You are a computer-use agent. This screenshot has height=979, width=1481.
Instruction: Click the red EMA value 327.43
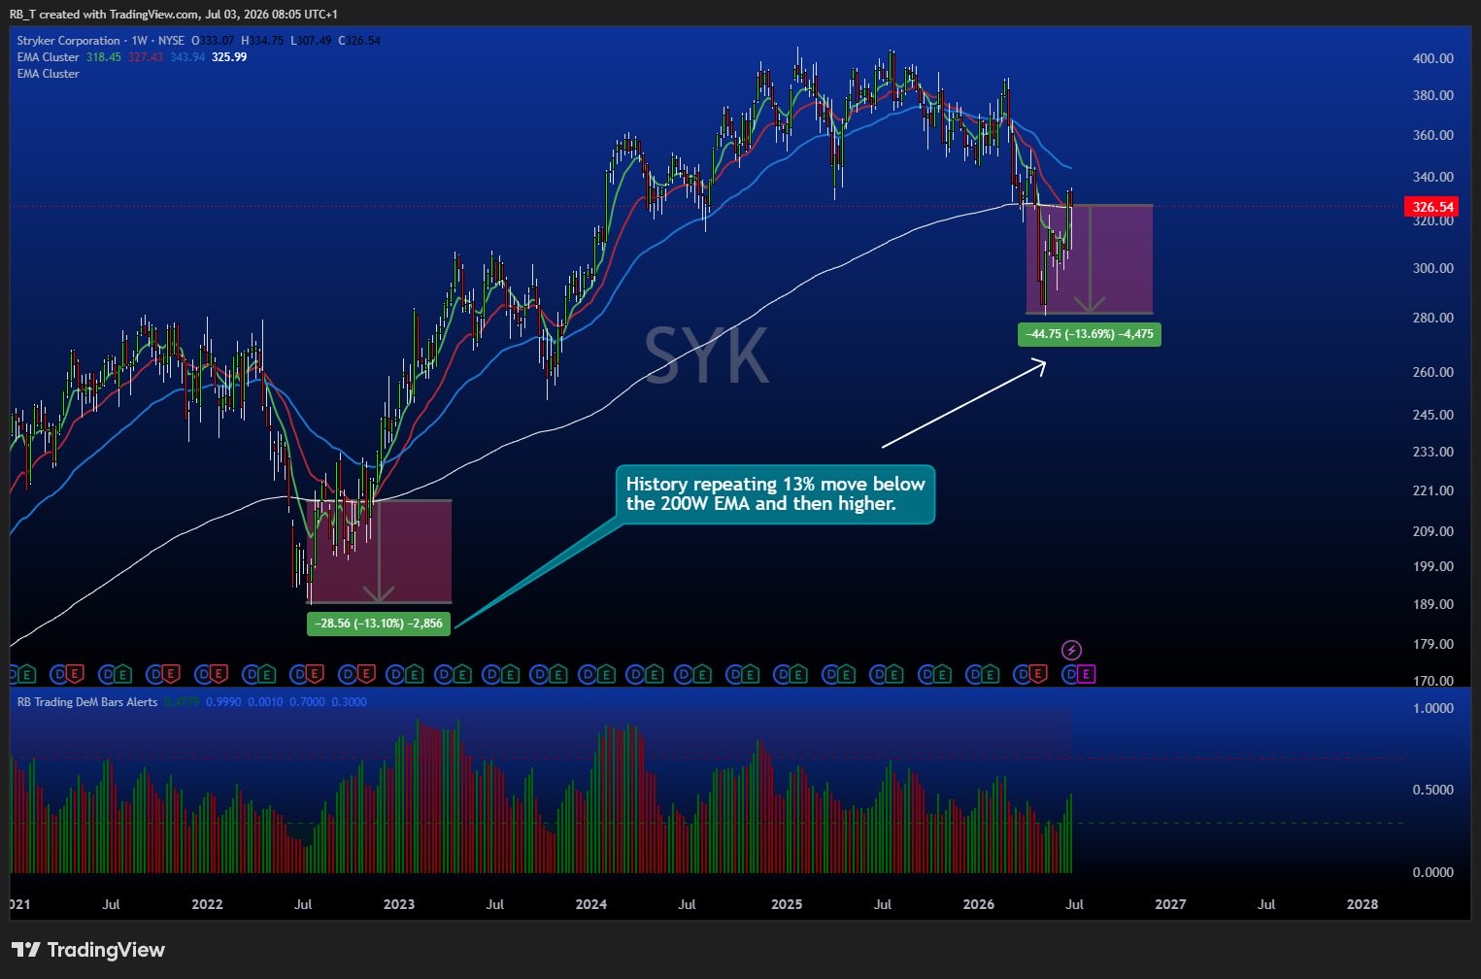146,57
